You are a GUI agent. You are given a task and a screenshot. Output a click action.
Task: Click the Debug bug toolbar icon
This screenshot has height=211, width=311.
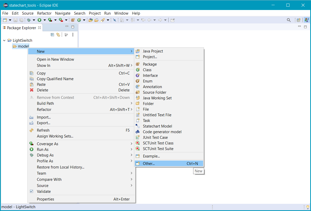tap(29, 20)
